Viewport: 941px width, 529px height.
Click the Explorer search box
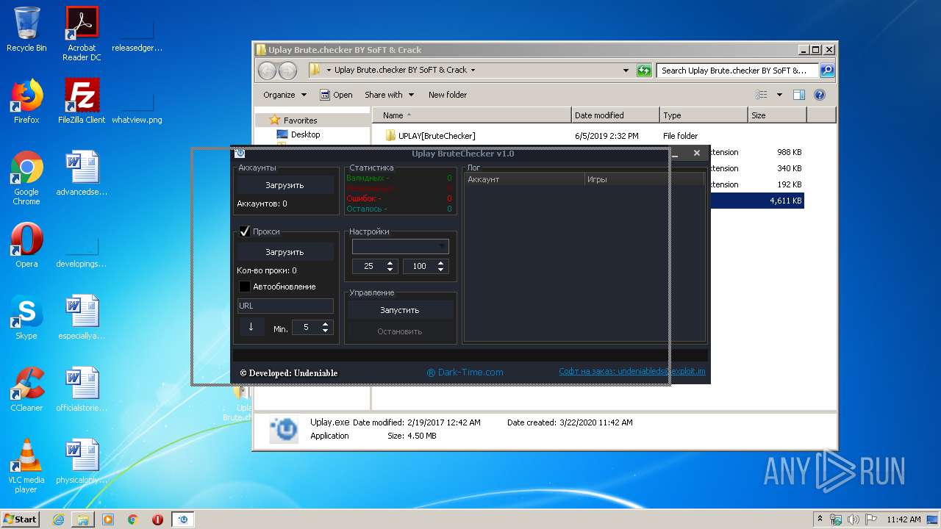click(x=737, y=71)
